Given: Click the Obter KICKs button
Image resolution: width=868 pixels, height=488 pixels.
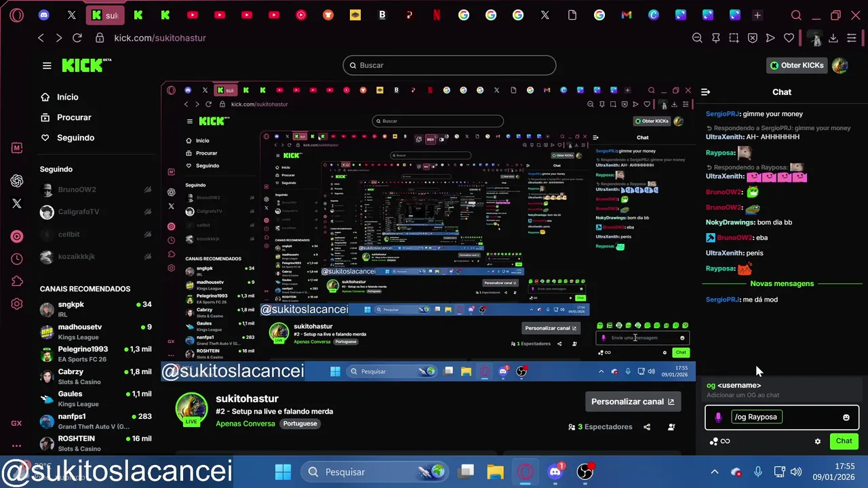Looking at the screenshot, I should point(797,65).
